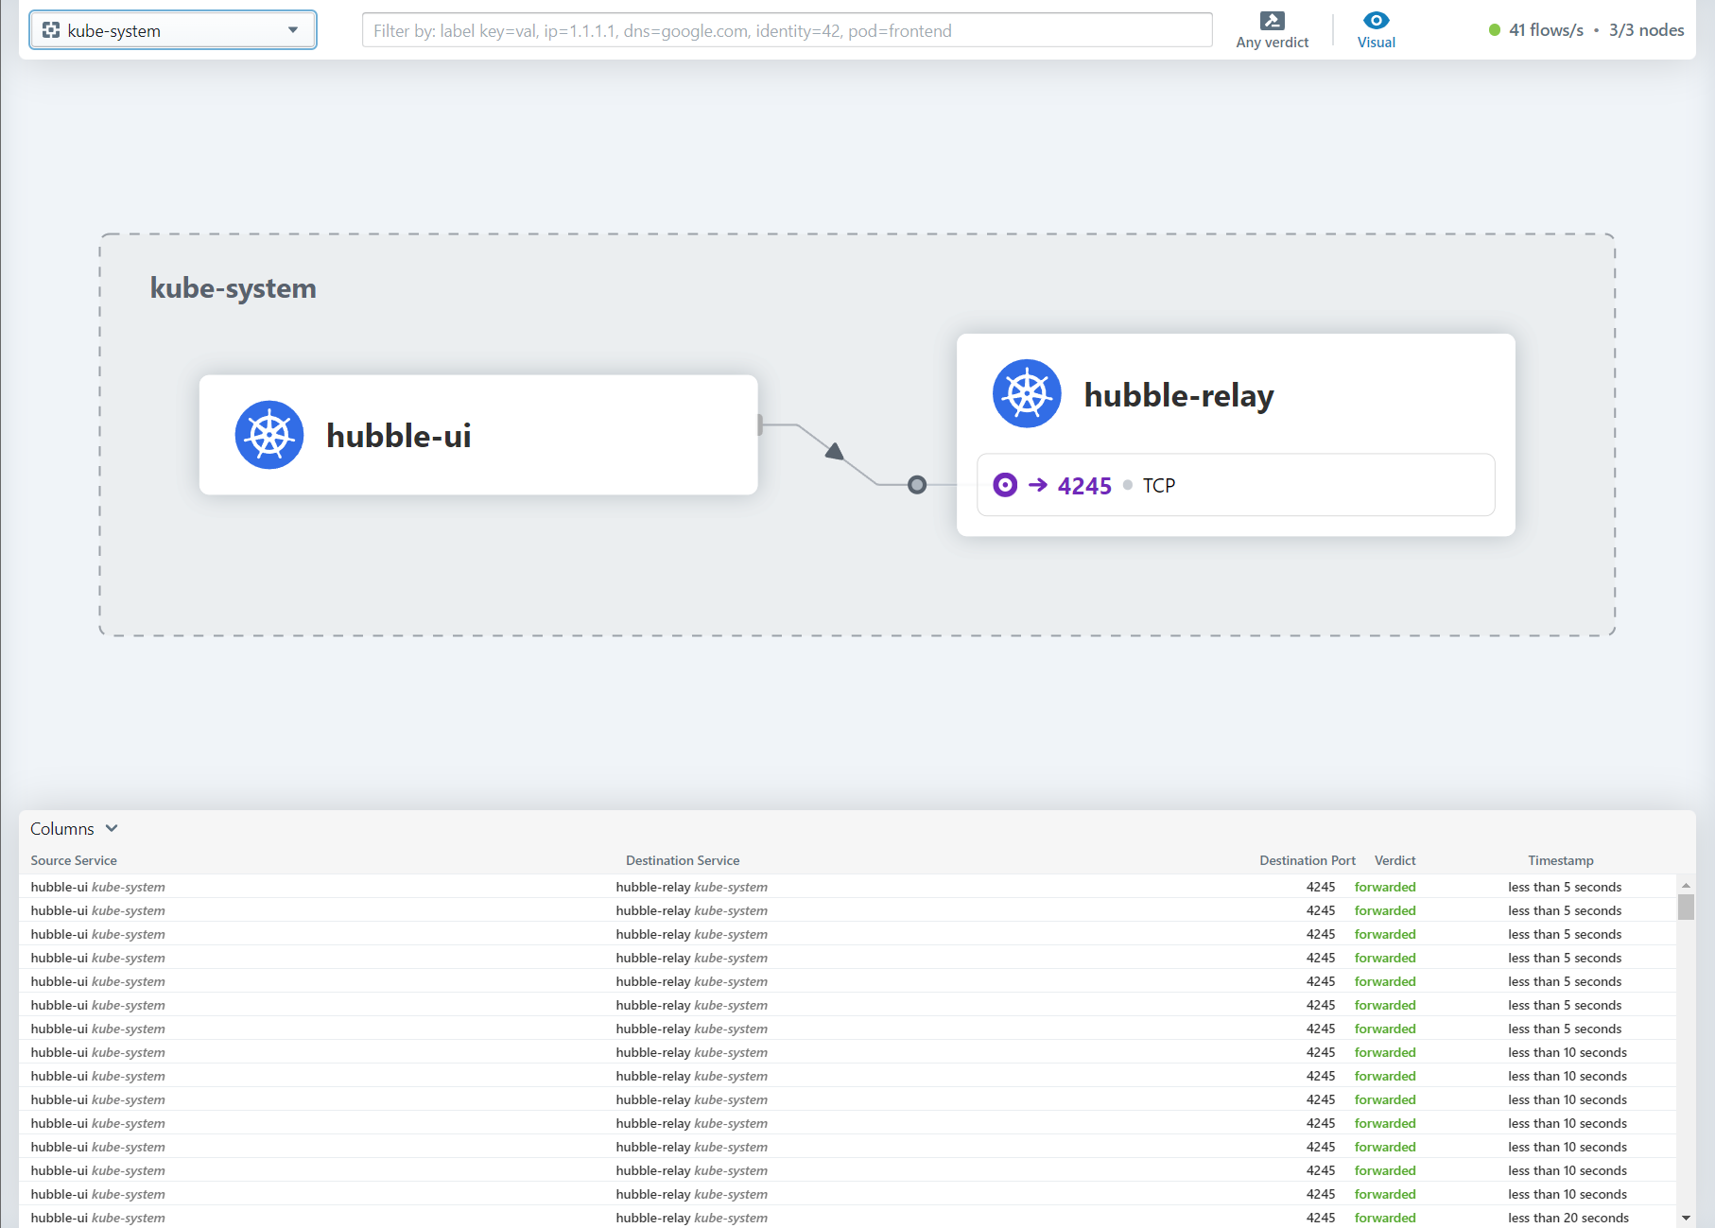Click the first "less than 10 seconds" timestamp

pyautogui.click(x=1568, y=1052)
